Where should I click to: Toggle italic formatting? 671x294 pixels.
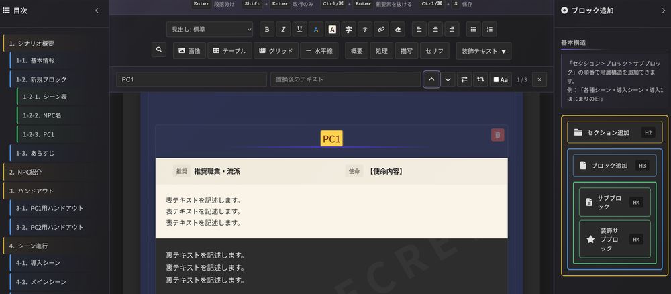pos(283,29)
